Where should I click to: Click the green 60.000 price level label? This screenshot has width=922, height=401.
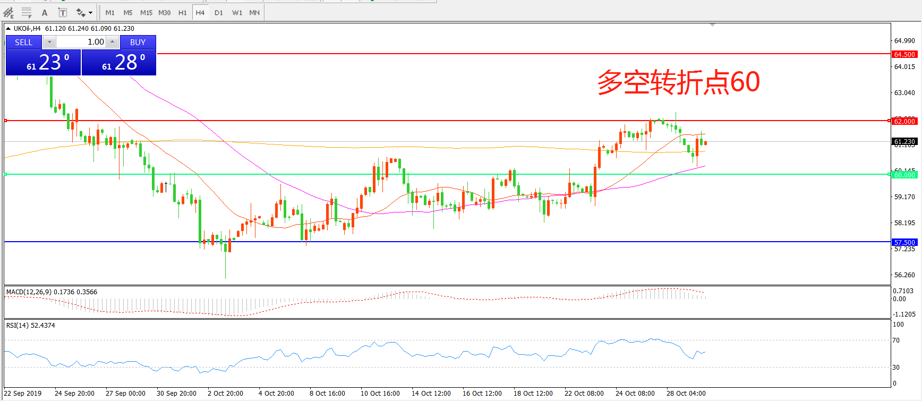click(904, 175)
